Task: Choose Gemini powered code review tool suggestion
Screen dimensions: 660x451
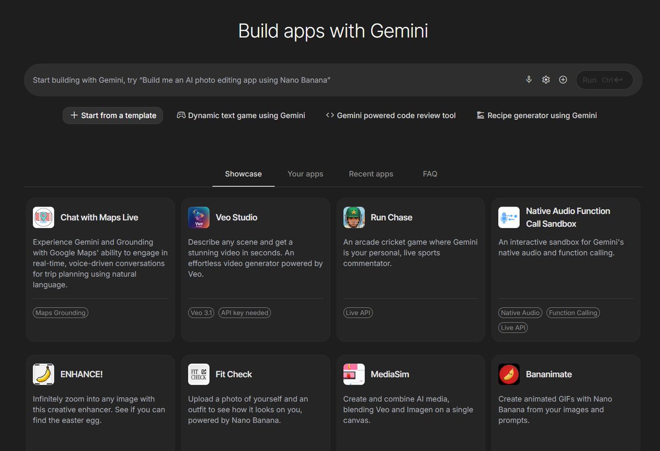Action: [x=391, y=115]
